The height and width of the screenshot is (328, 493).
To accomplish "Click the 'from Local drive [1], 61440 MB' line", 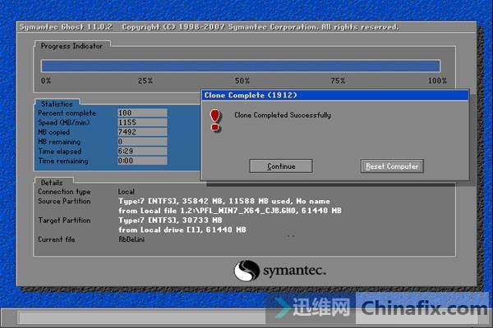I will (182, 230).
